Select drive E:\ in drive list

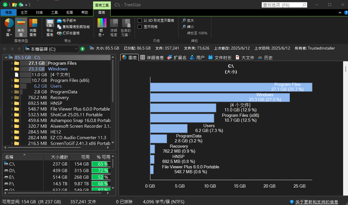(x=57, y=177)
